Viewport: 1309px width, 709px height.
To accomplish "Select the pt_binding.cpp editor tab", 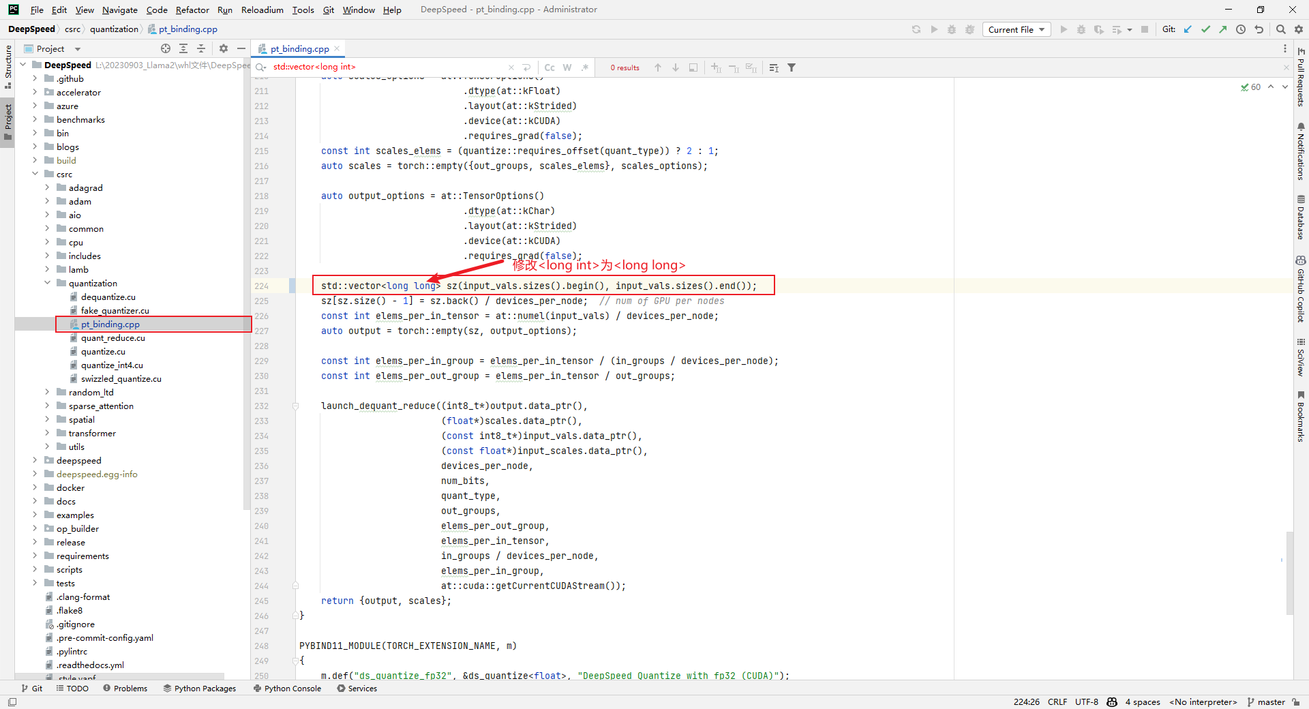I will (x=299, y=48).
